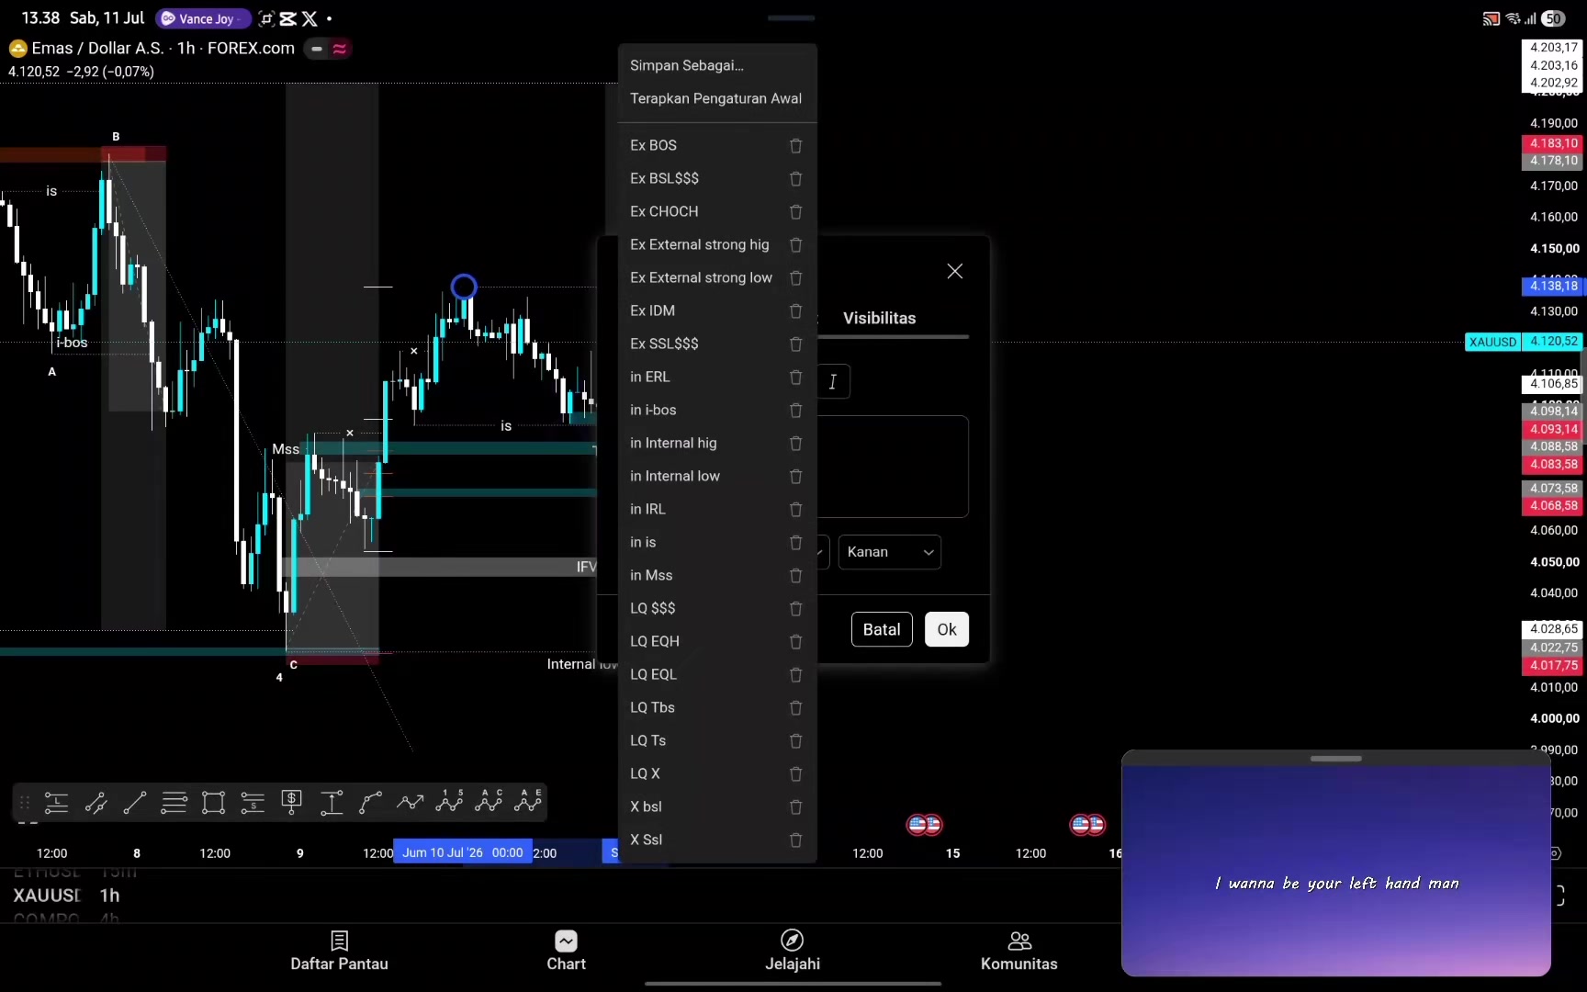Open the Komunitas bottom tab
Image resolution: width=1587 pixels, height=992 pixels.
(x=1019, y=951)
